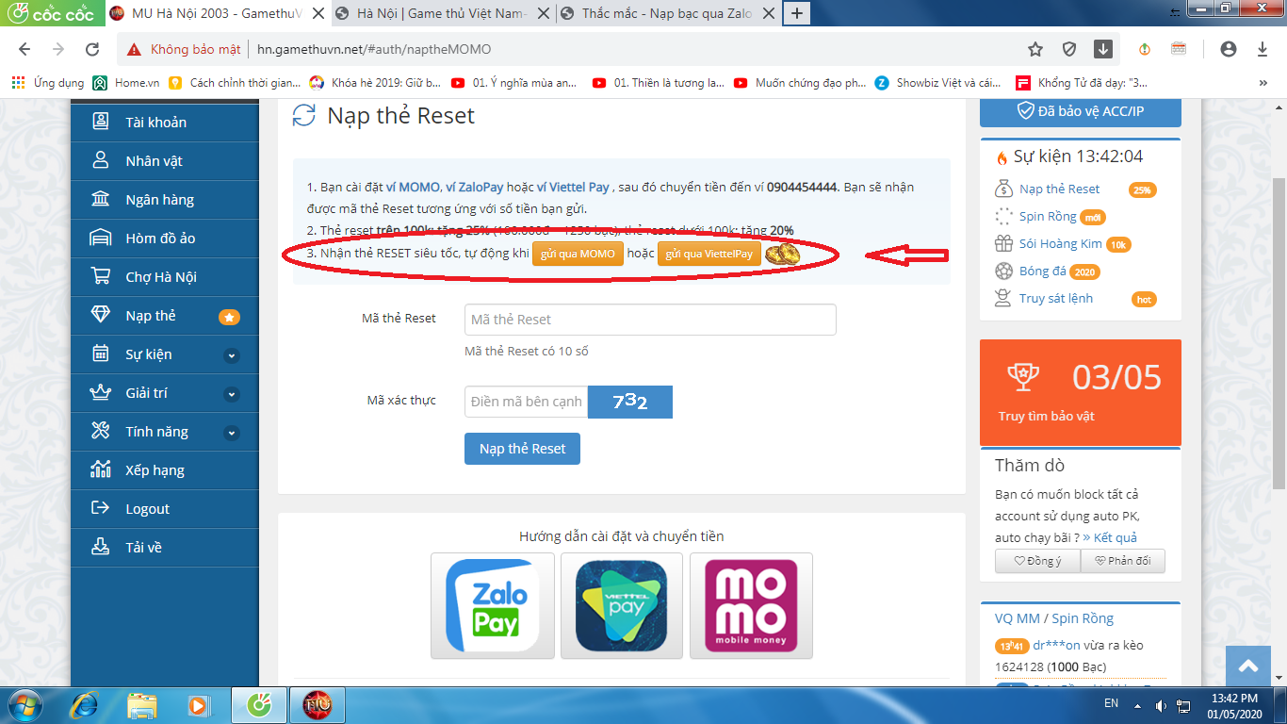1287x724 pixels.
Task: Click the gửi qua MOMO button
Action: point(578,255)
